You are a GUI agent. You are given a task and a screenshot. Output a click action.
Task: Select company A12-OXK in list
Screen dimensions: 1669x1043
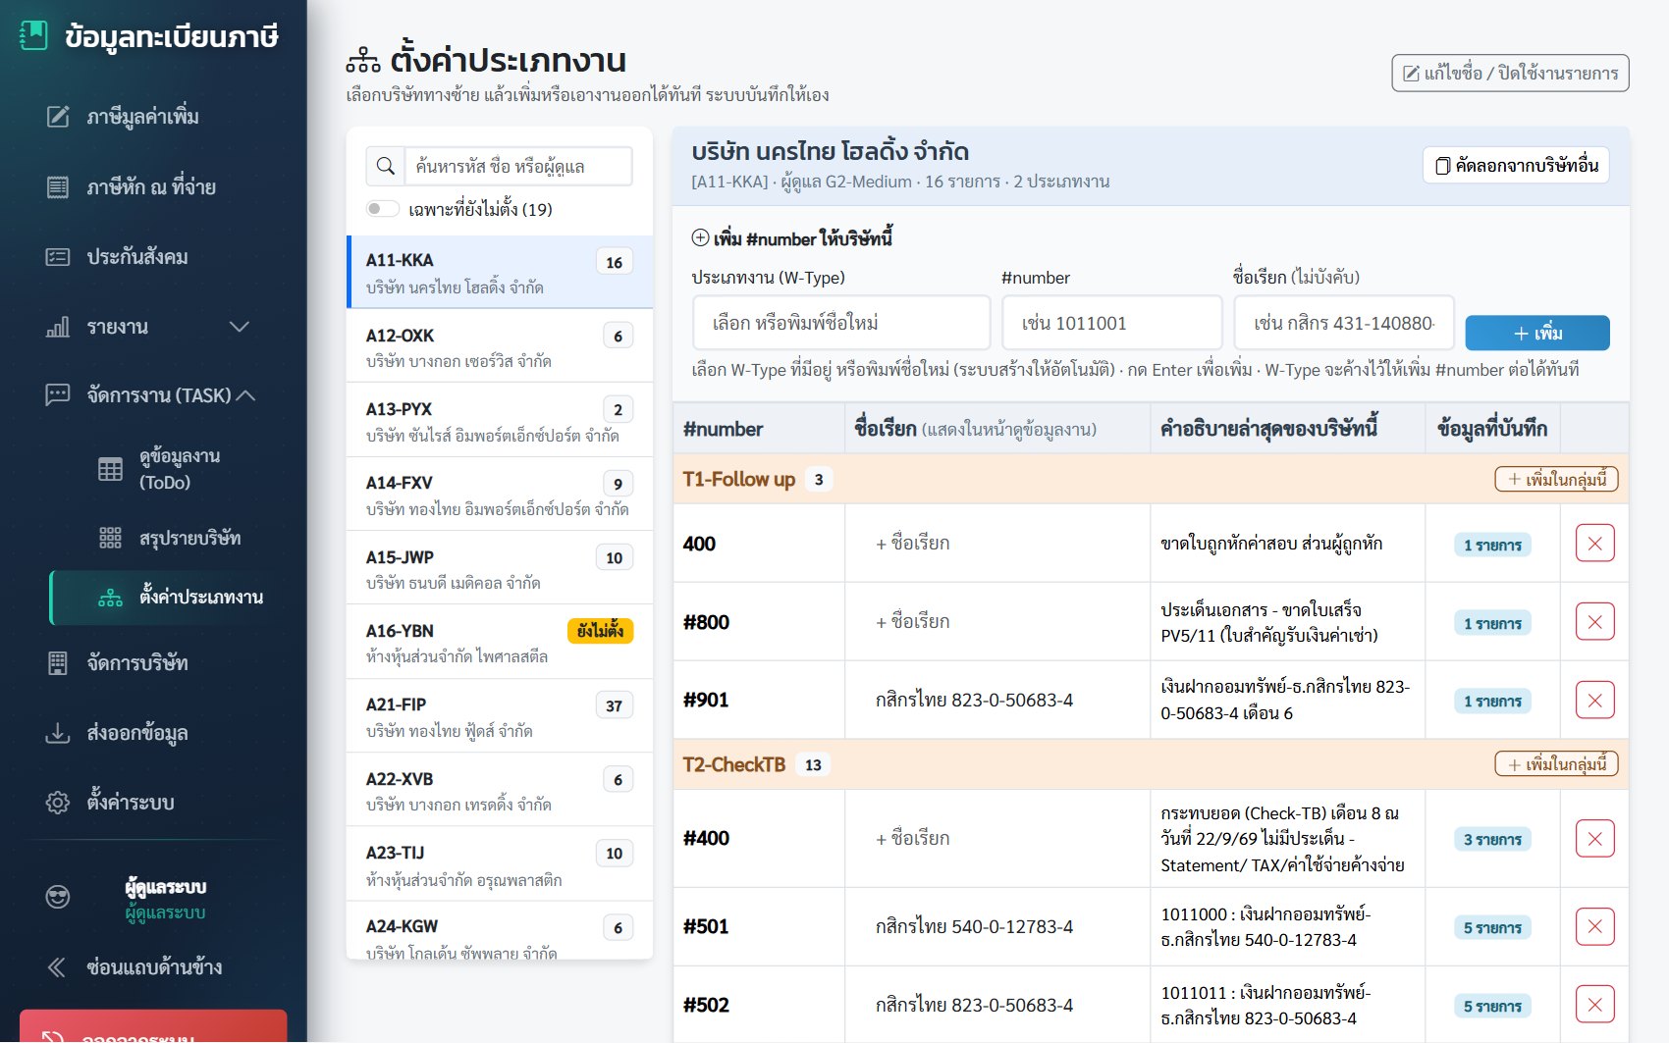click(500, 346)
